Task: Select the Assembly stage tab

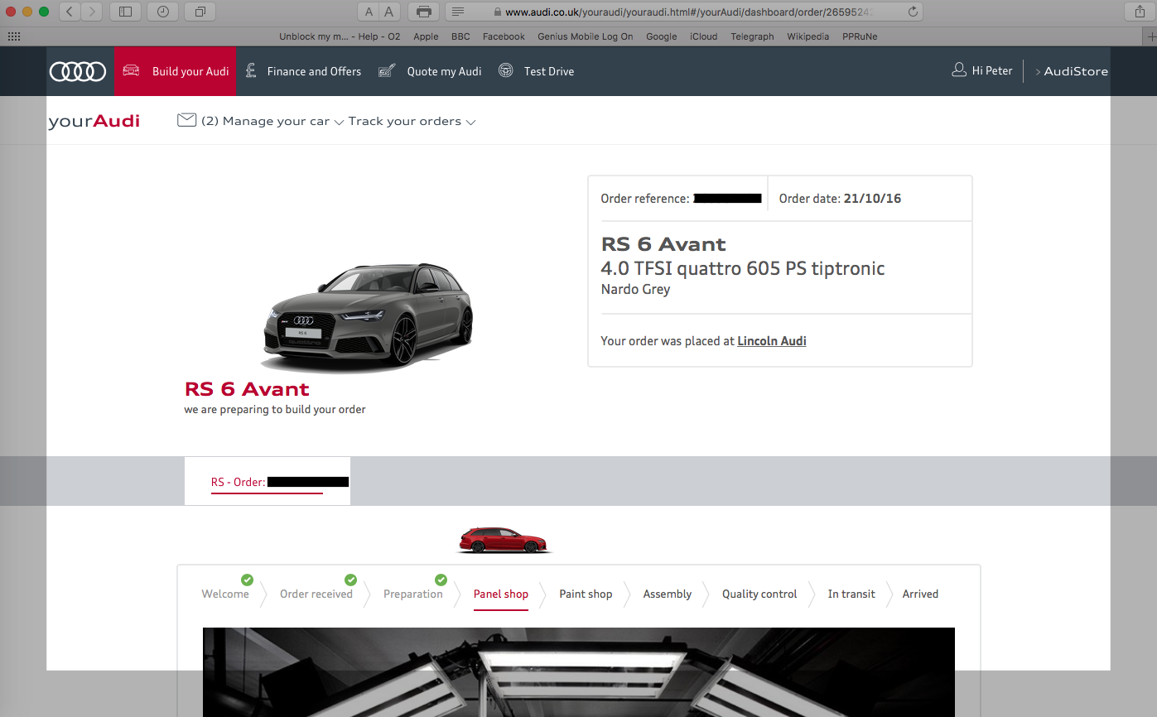Action: pyautogui.click(x=667, y=594)
